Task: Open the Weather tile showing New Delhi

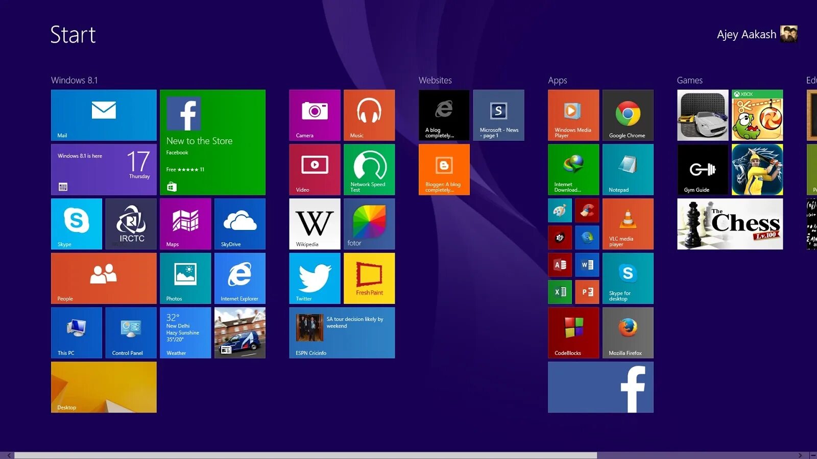Action: (x=185, y=333)
